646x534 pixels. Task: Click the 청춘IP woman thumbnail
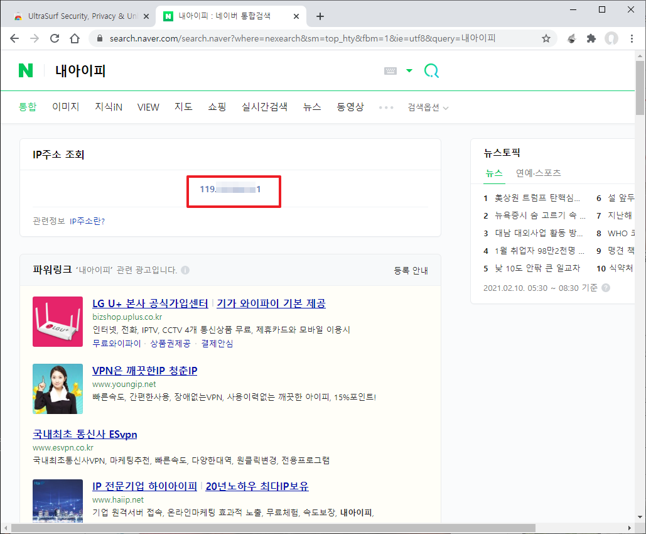58,389
